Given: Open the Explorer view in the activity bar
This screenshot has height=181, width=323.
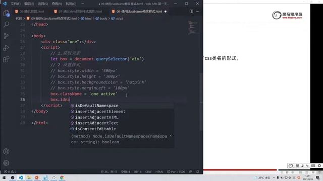Looking at the screenshot, I should (x=6, y=14).
